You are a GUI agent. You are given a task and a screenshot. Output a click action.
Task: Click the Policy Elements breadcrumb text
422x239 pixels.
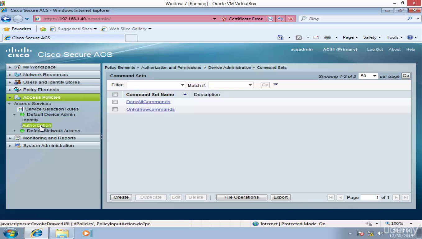[120, 68]
